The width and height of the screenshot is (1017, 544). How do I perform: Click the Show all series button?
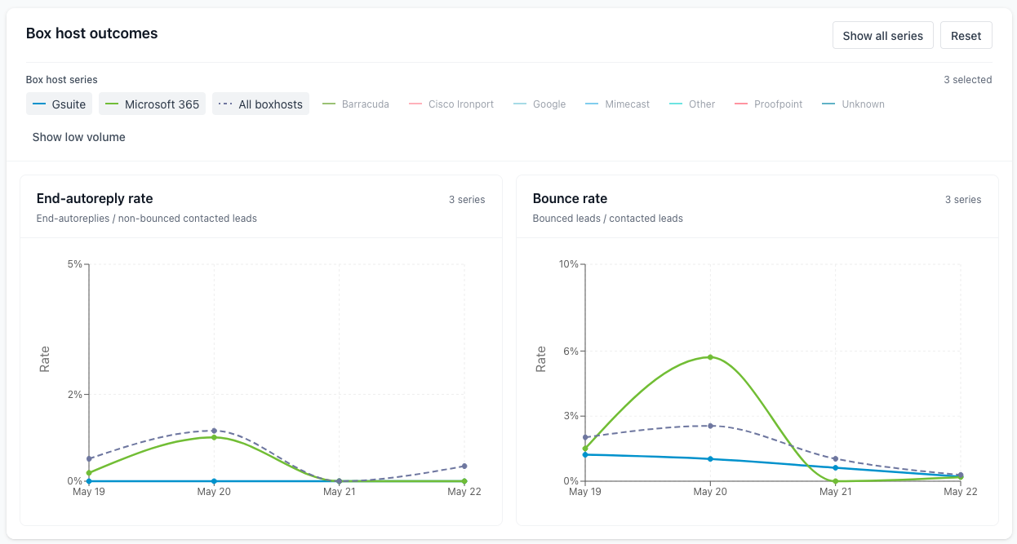[x=882, y=36]
